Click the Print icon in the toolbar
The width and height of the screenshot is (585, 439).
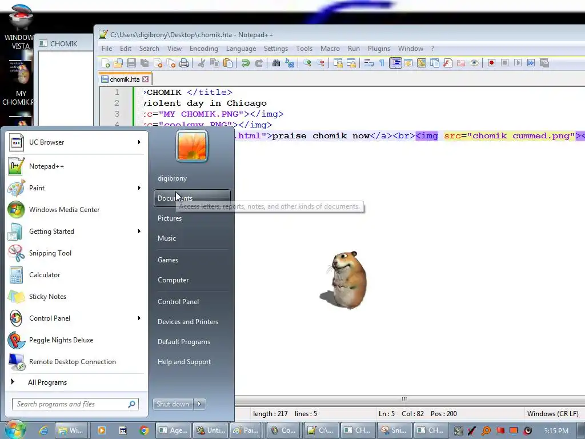point(184,63)
